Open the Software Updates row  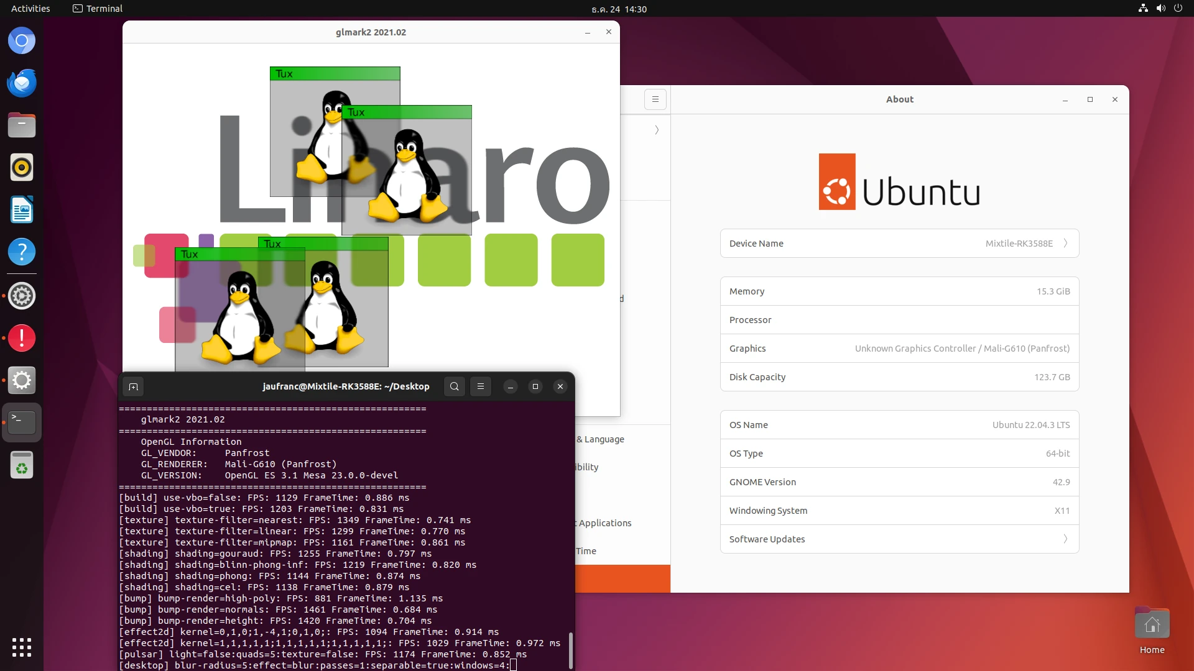pos(899,539)
